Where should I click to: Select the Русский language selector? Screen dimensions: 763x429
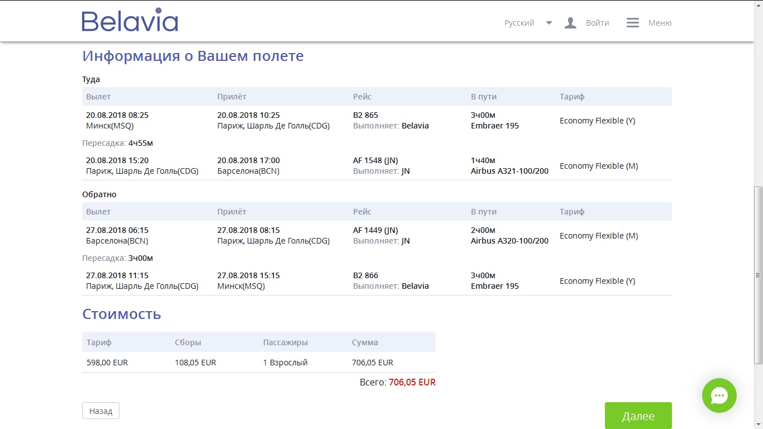(519, 23)
